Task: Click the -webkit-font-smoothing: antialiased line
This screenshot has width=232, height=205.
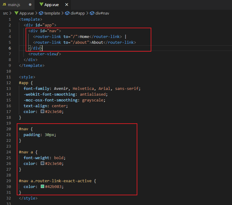Action: (x=65, y=94)
